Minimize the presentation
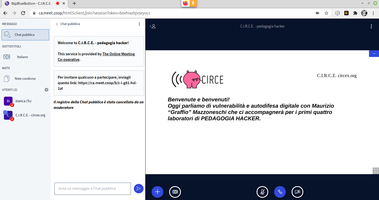This screenshot has width=379, height=200. point(374,53)
